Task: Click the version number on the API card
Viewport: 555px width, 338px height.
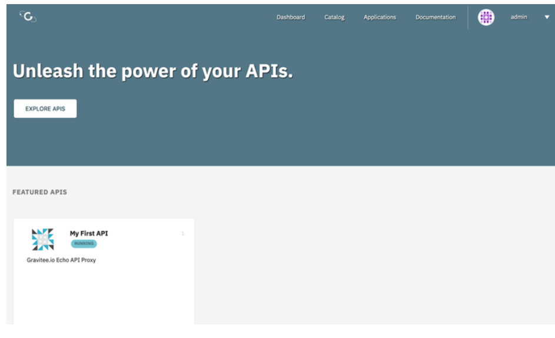Action: click(x=182, y=234)
